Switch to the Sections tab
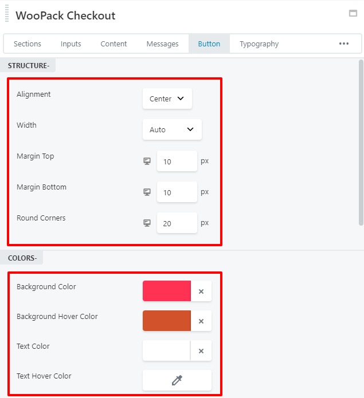The image size is (364, 398). 27,44
